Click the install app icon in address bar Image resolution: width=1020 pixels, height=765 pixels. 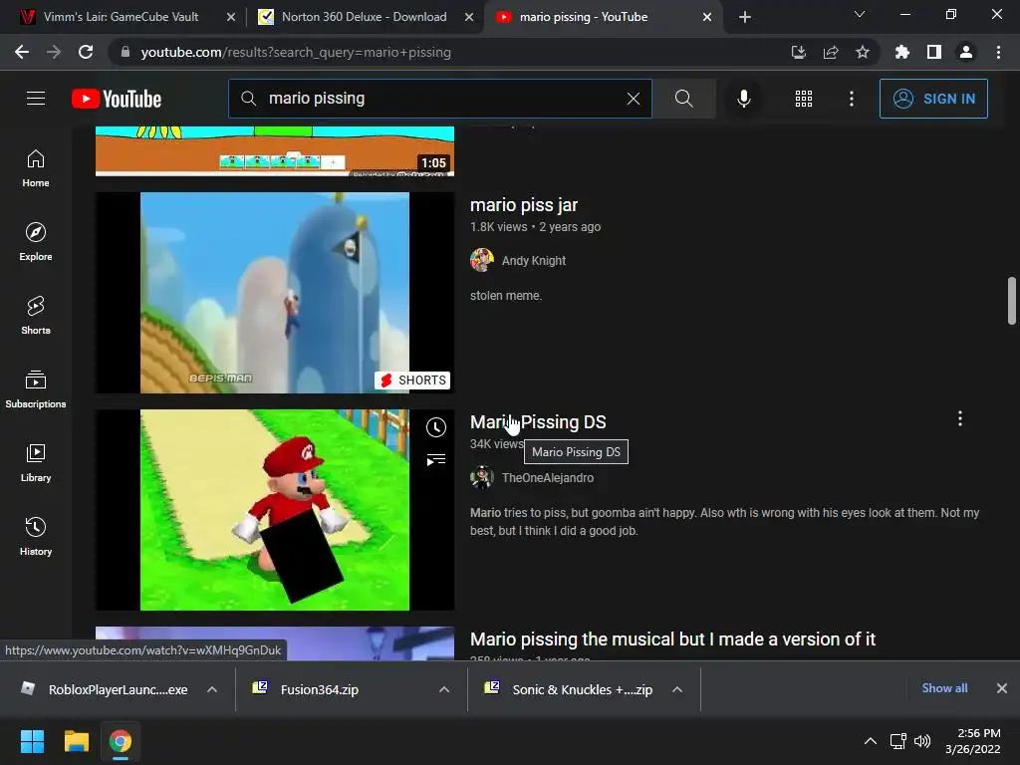[798, 52]
